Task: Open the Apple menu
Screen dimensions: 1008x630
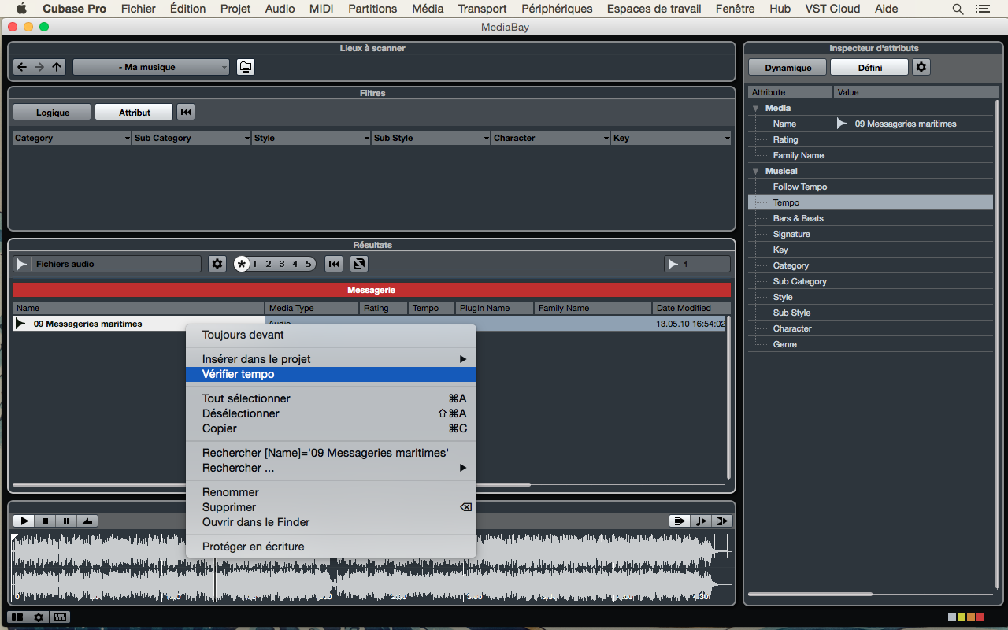Action: tap(21, 9)
